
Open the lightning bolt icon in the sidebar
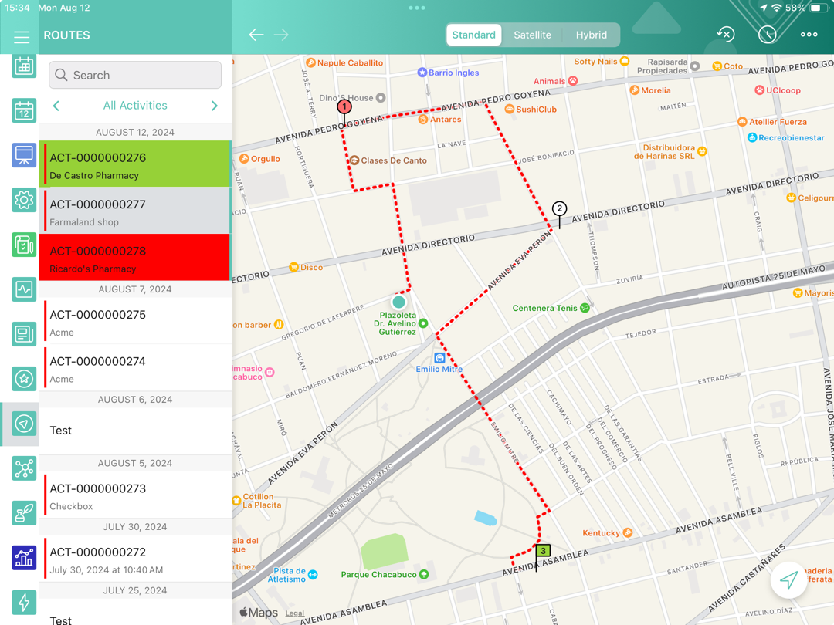coord(23,603)
